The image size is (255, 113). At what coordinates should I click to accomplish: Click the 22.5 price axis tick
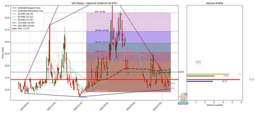coord(7,54)
